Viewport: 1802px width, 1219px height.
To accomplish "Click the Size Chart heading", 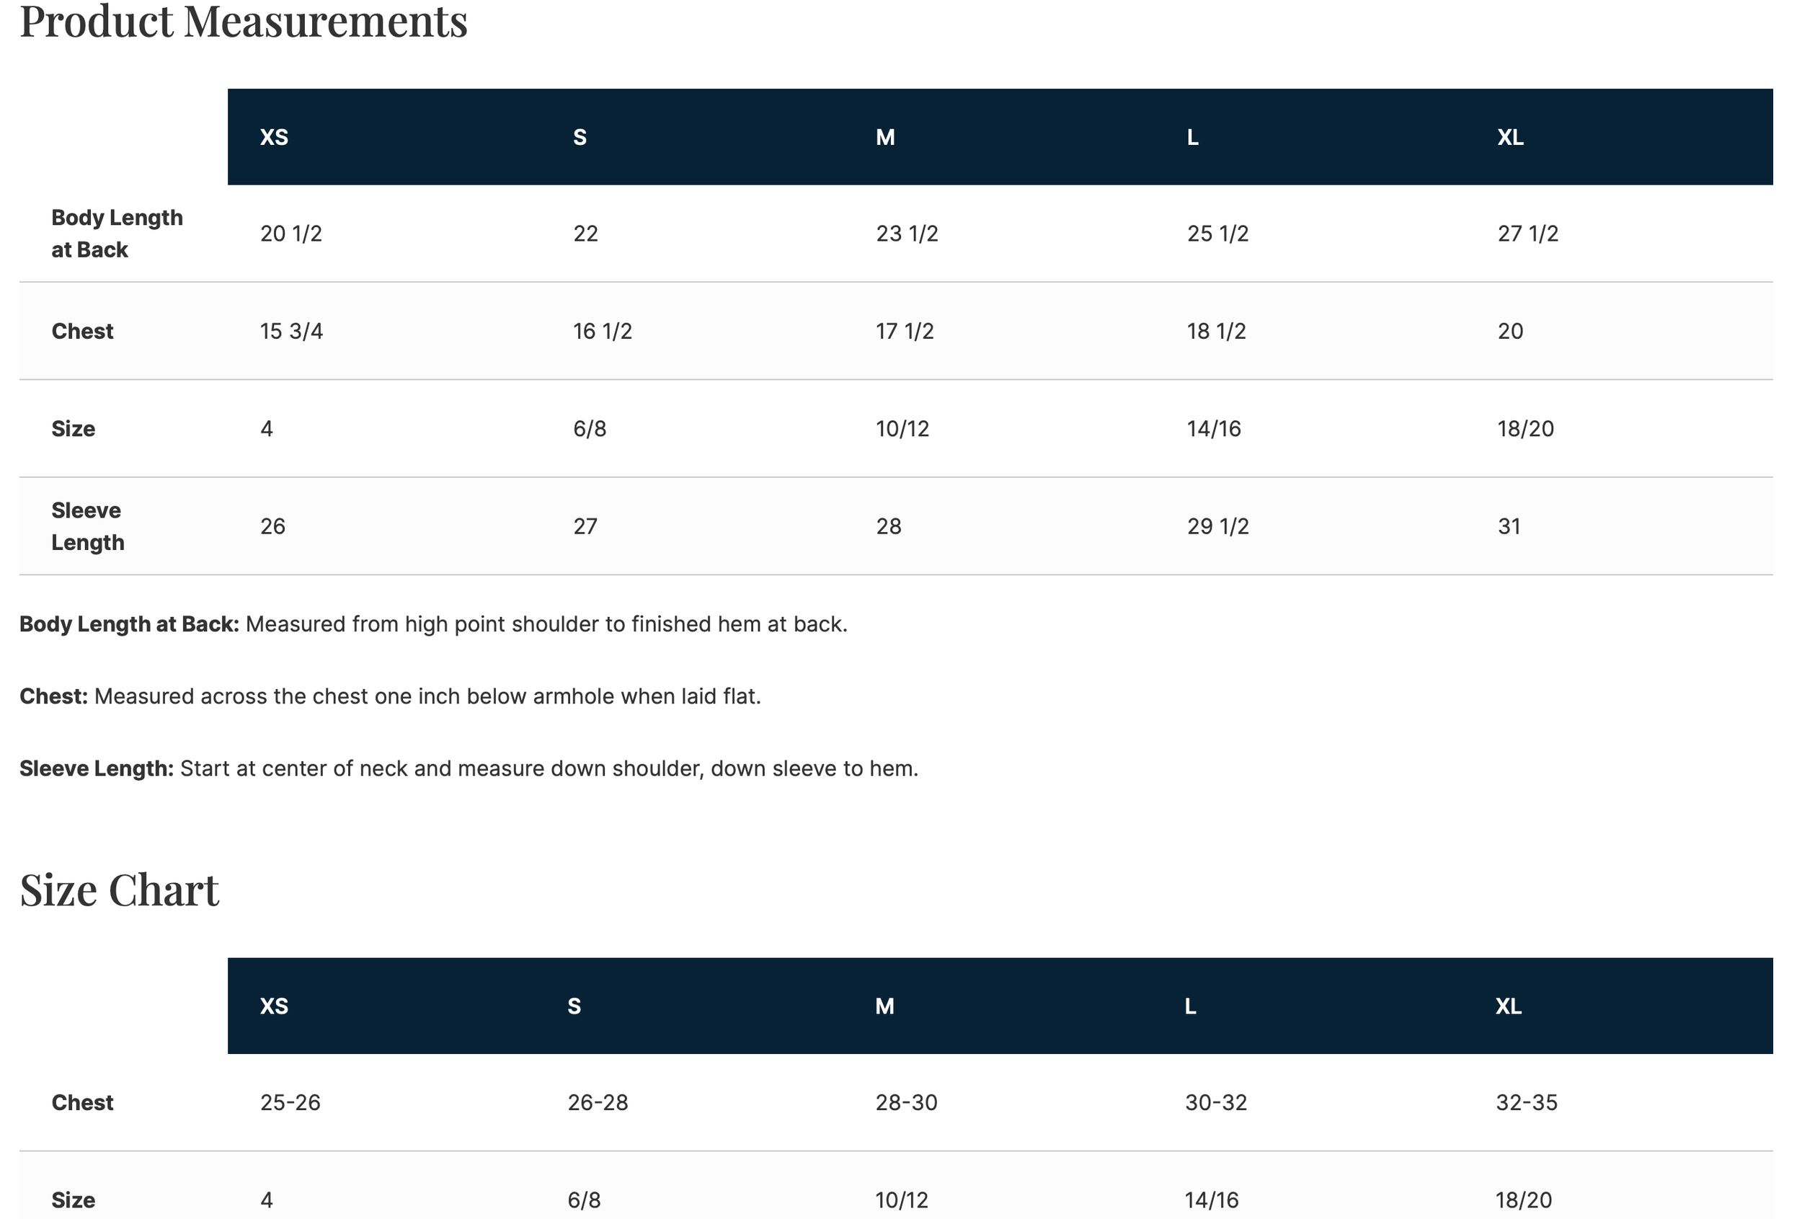I will point(120,889).
